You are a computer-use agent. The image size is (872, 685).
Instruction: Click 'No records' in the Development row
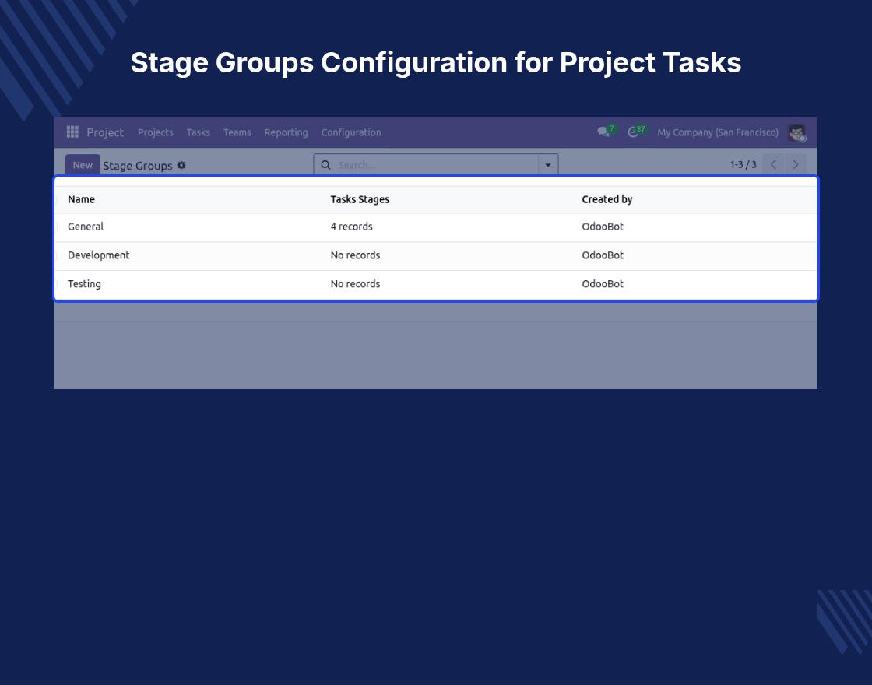[355, 255]
